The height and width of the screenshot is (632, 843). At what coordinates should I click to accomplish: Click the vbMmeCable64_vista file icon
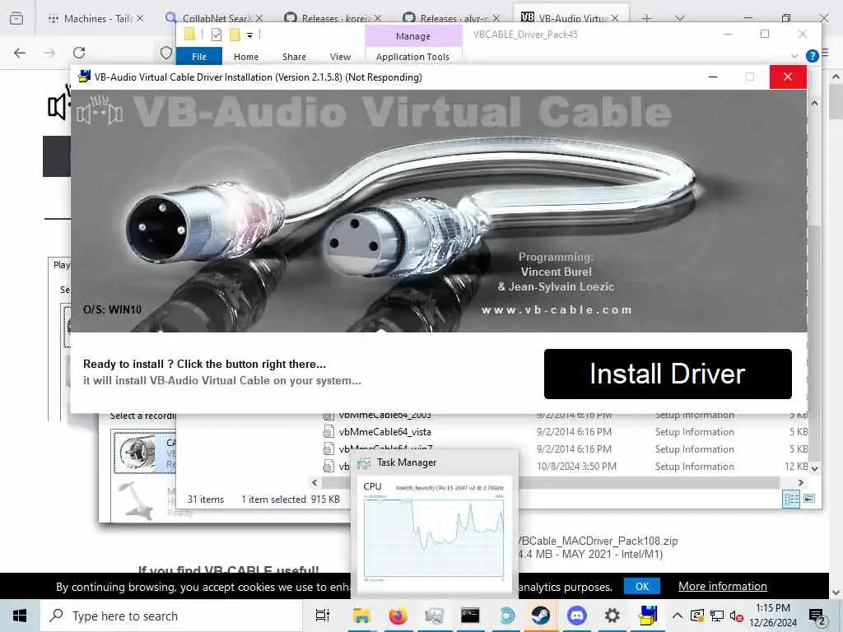[x=328, y=431]
